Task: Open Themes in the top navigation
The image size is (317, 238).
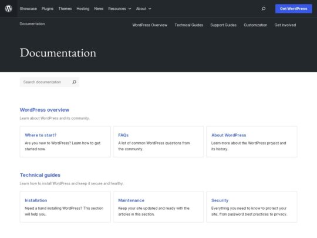Action: point(65,9)
